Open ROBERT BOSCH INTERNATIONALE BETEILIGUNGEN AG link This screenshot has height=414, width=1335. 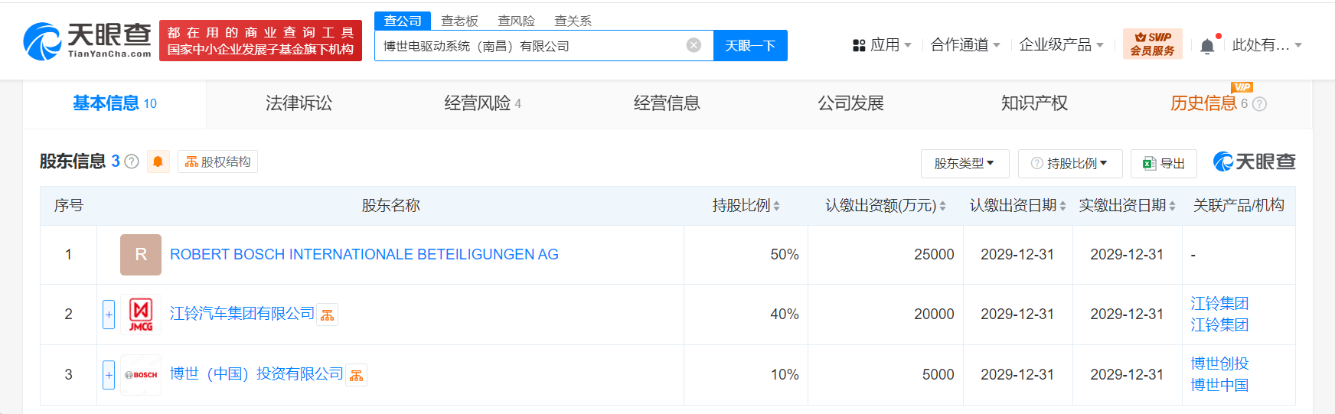[x=364, y=255]
